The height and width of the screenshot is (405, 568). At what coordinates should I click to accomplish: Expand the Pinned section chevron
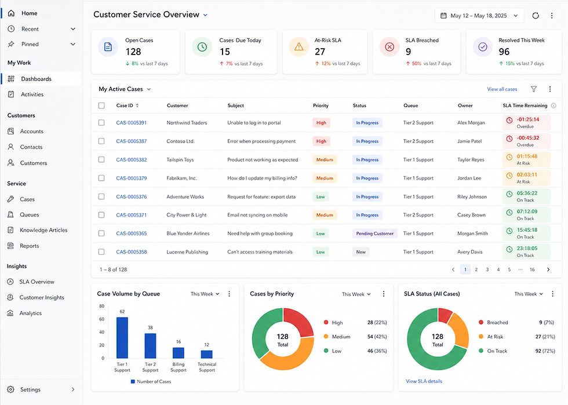[73, 44]
